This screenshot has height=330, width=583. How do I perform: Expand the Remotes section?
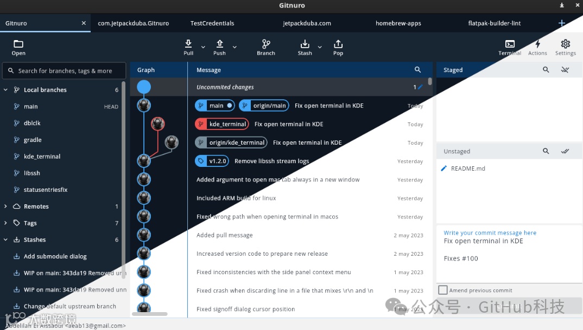pyautogui.click(x=5, y=206)
